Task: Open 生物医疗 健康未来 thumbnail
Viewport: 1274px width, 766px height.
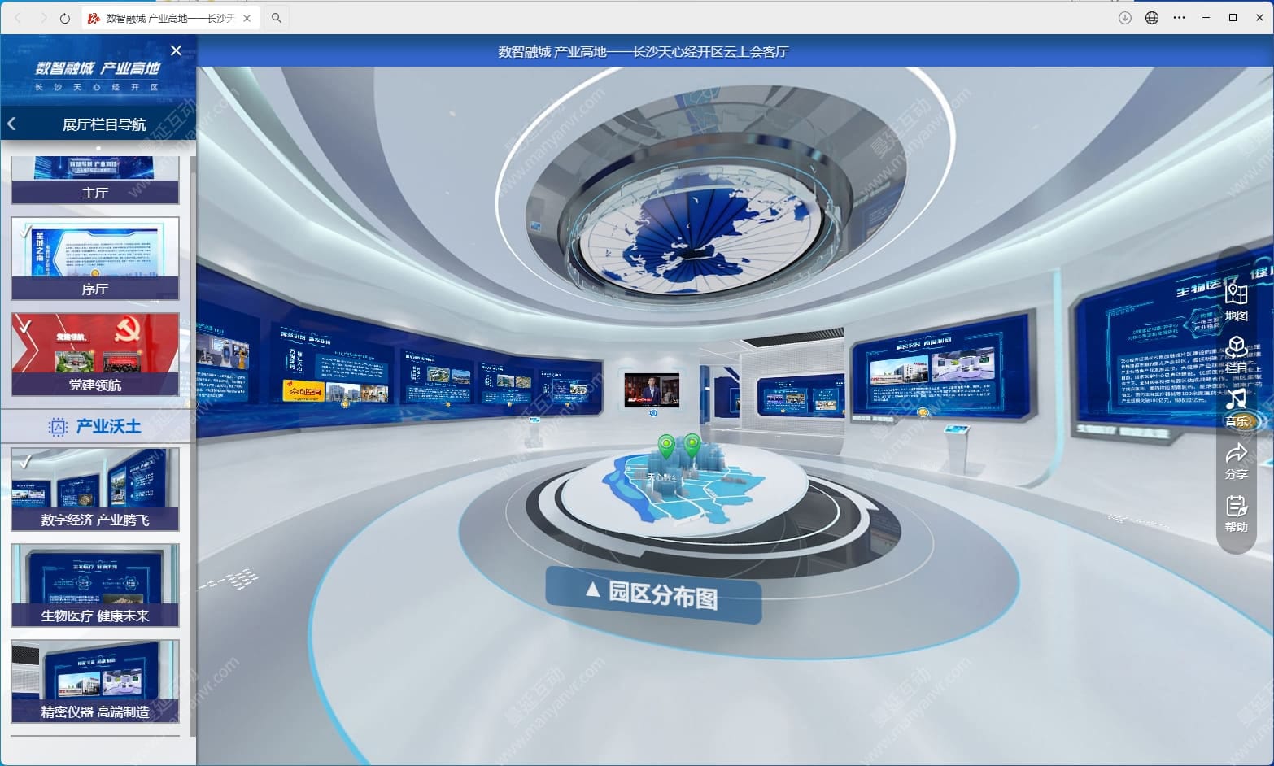Action: point(95,585)
